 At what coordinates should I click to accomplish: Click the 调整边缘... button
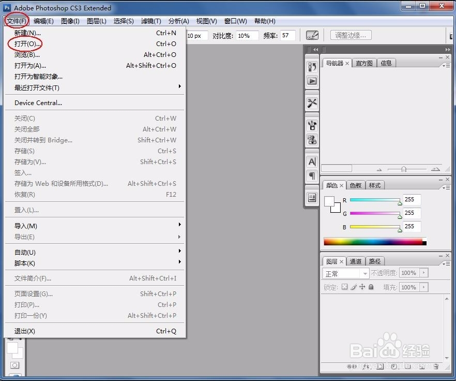(351, 35)
